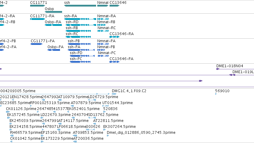Click the Nmnat-RB transcript

click(x=101, y=25)
